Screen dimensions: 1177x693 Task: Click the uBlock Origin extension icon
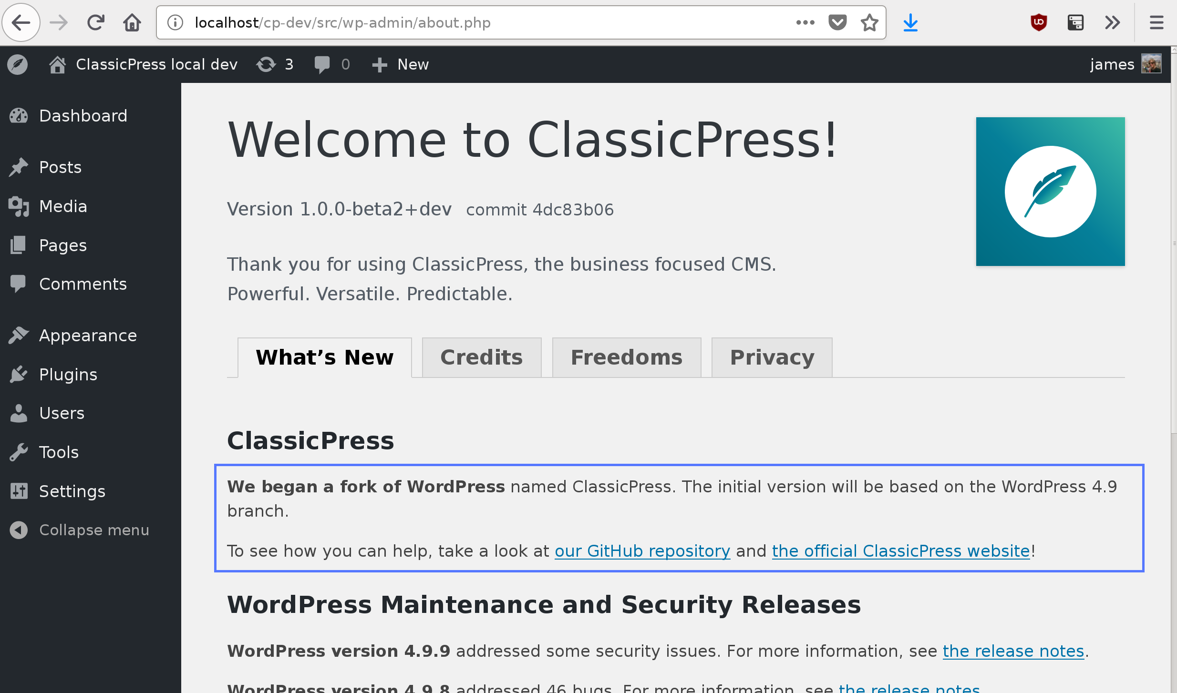(1039, 22)
